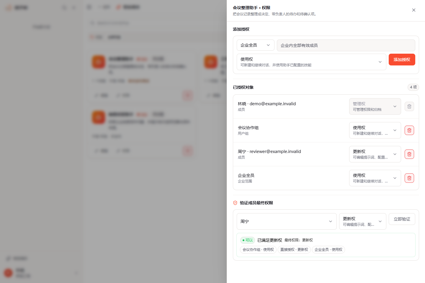Click the 周宁 · reviewer@example.invalid entry name
This screenshot has height=283, width=425.
(269, 152)
